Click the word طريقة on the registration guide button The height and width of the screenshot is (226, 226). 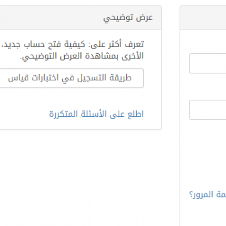[x=122, y=78]
